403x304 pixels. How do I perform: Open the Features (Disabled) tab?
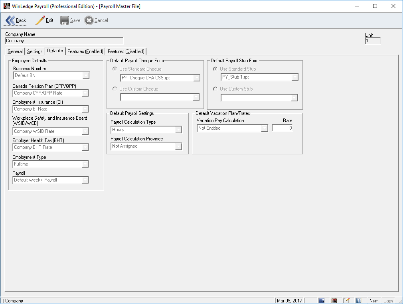(126, 51)
